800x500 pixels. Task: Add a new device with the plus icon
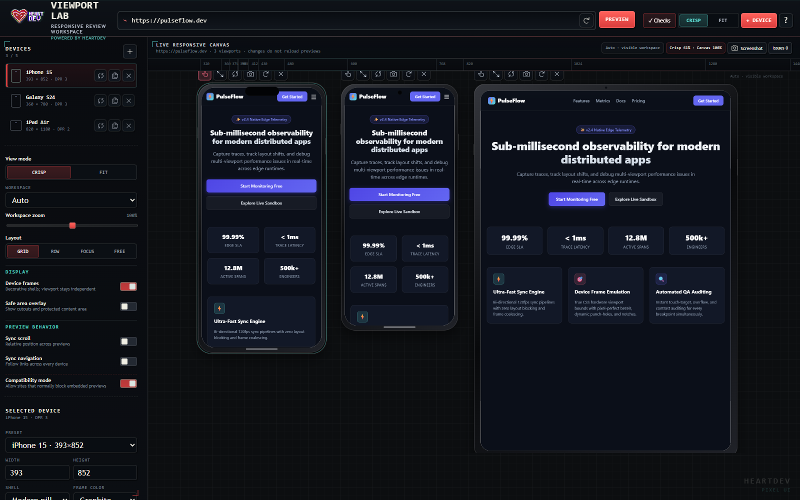pyautogui.click(x=130, y=51)
